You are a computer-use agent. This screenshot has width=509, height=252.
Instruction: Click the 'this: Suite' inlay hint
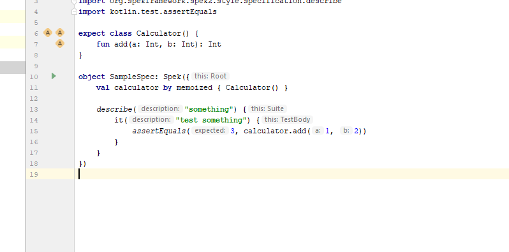(x=267, y=109)
